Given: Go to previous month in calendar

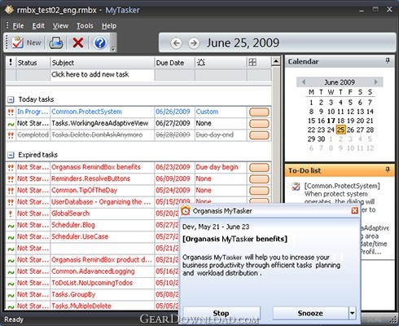Looking at the screenshot, I should tap(304, 81).
